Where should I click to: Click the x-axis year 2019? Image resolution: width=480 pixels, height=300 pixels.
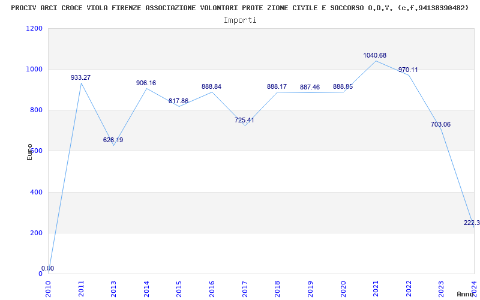[310, 289]
